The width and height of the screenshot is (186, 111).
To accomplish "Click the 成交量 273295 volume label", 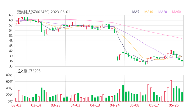I will click(28, 71).
